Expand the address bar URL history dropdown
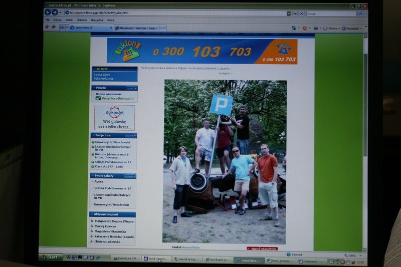 click(x=289, y=14)
